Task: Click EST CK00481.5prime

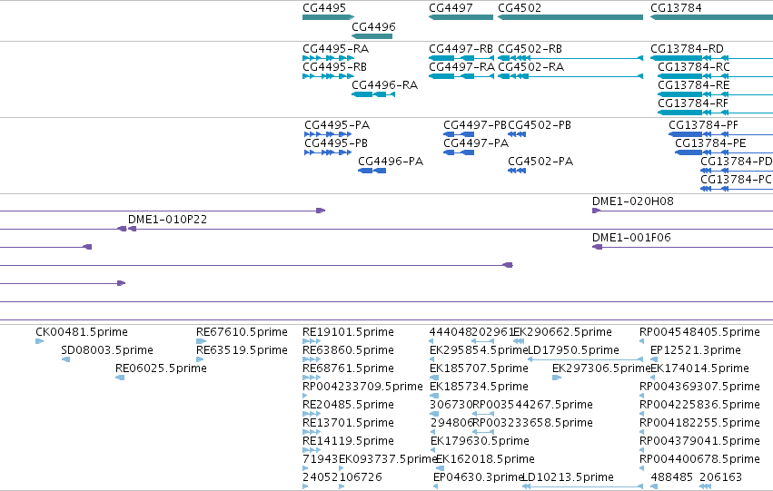Action: pos(39,340)
